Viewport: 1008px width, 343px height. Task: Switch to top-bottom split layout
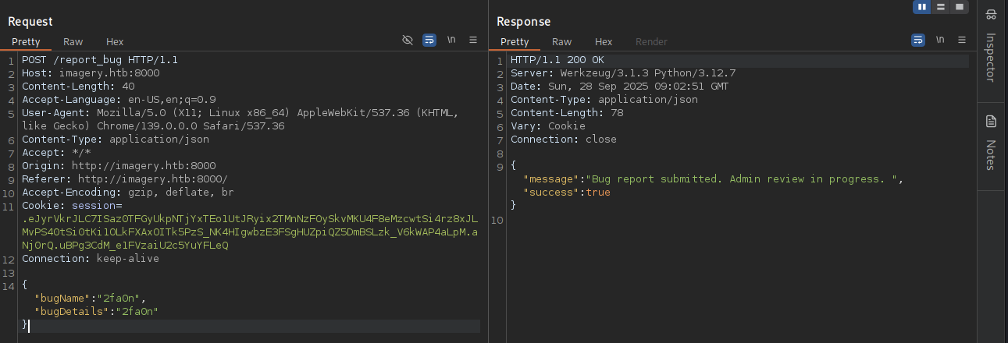click(941, 7)
